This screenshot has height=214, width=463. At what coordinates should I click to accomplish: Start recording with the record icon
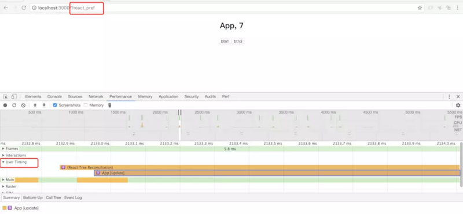(5, 105)
